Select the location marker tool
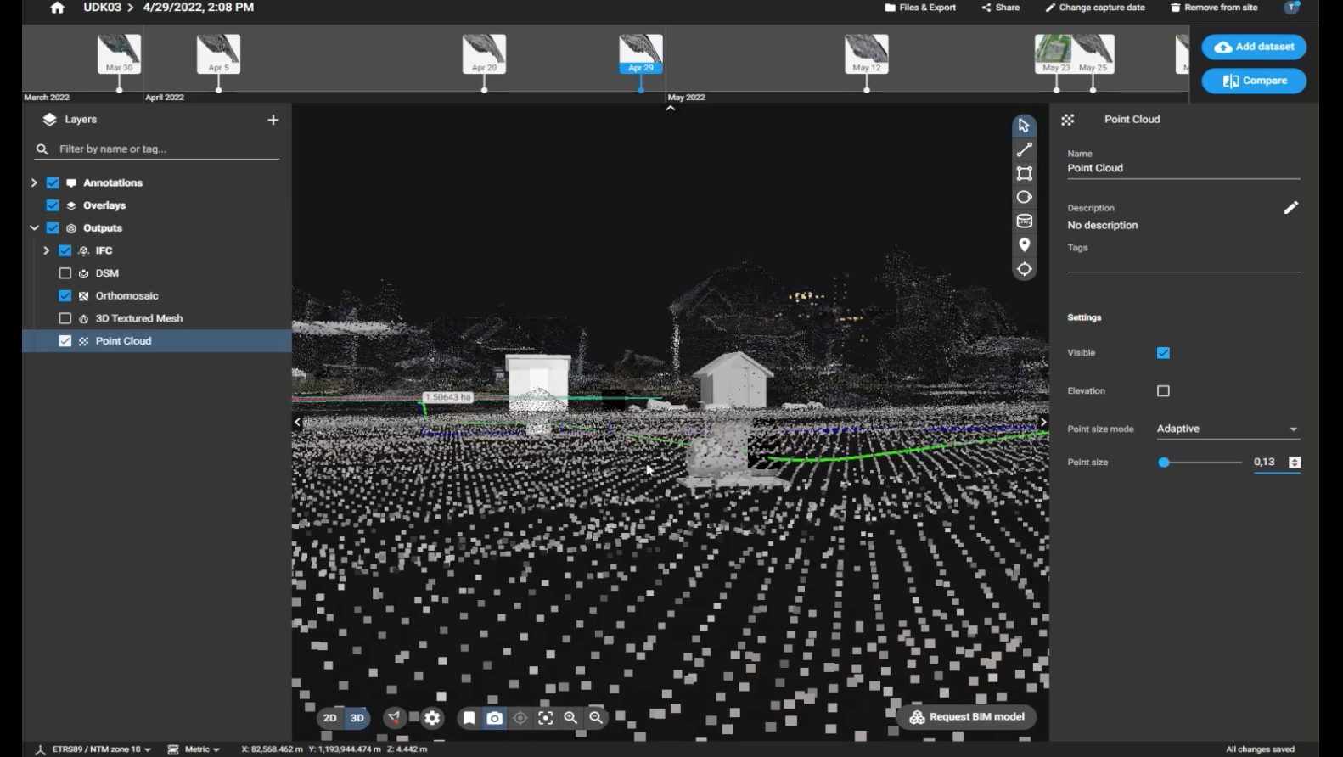 pos(1025,245)
